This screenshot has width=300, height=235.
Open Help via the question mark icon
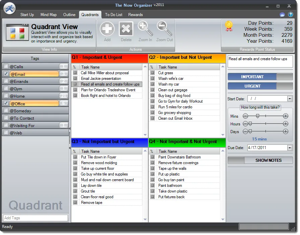291,15
